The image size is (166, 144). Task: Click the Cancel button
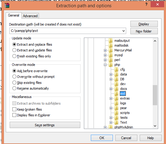[126, 138]
